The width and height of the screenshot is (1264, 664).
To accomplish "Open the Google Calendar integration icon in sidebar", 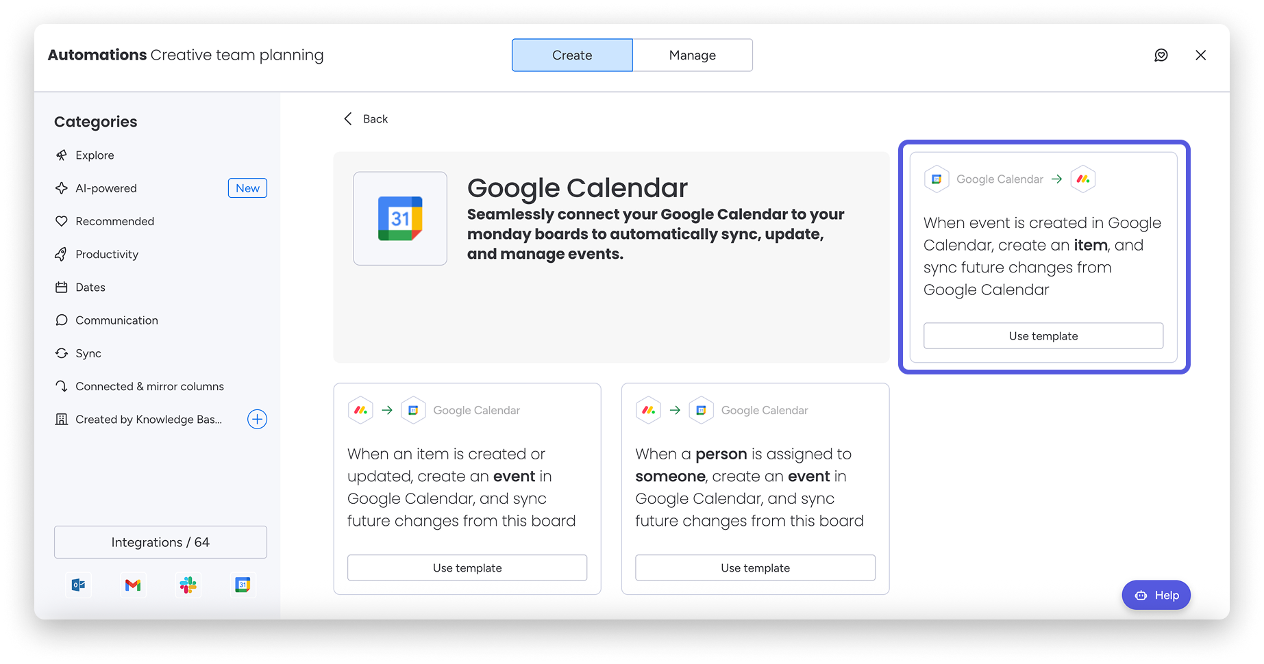I will (243, 585).
